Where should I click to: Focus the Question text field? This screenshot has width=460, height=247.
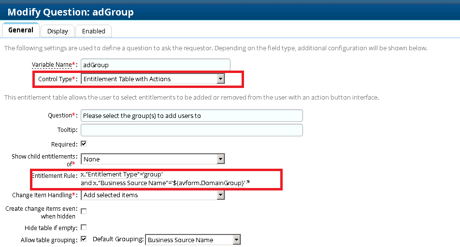coord(191,116)
